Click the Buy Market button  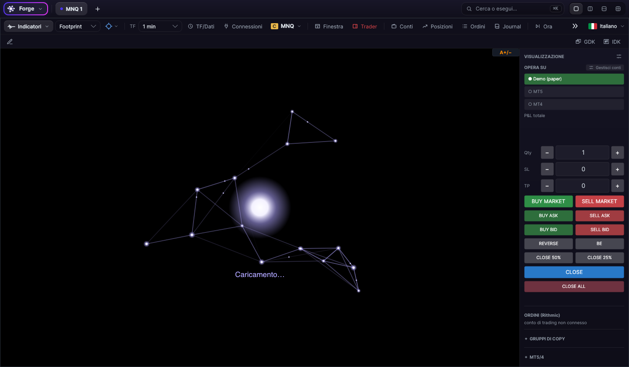point(548,201)
